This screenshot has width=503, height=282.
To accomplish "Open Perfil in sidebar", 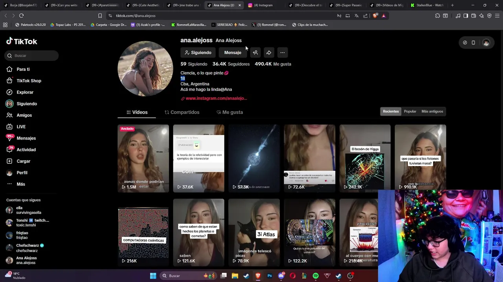I will (17, 173).
